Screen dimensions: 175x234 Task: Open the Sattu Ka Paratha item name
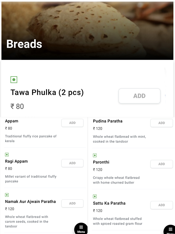click(109, 203)
